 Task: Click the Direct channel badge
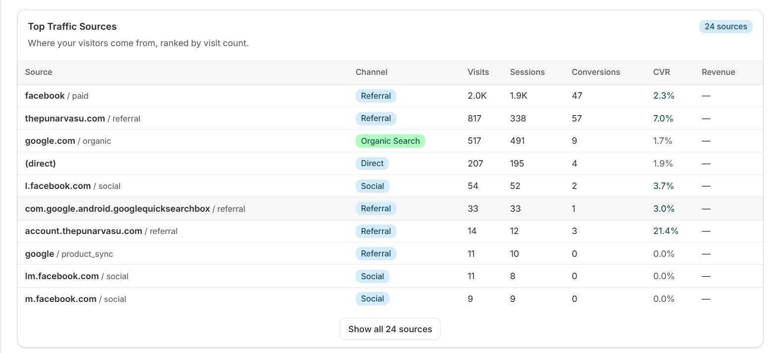[372, 164]
